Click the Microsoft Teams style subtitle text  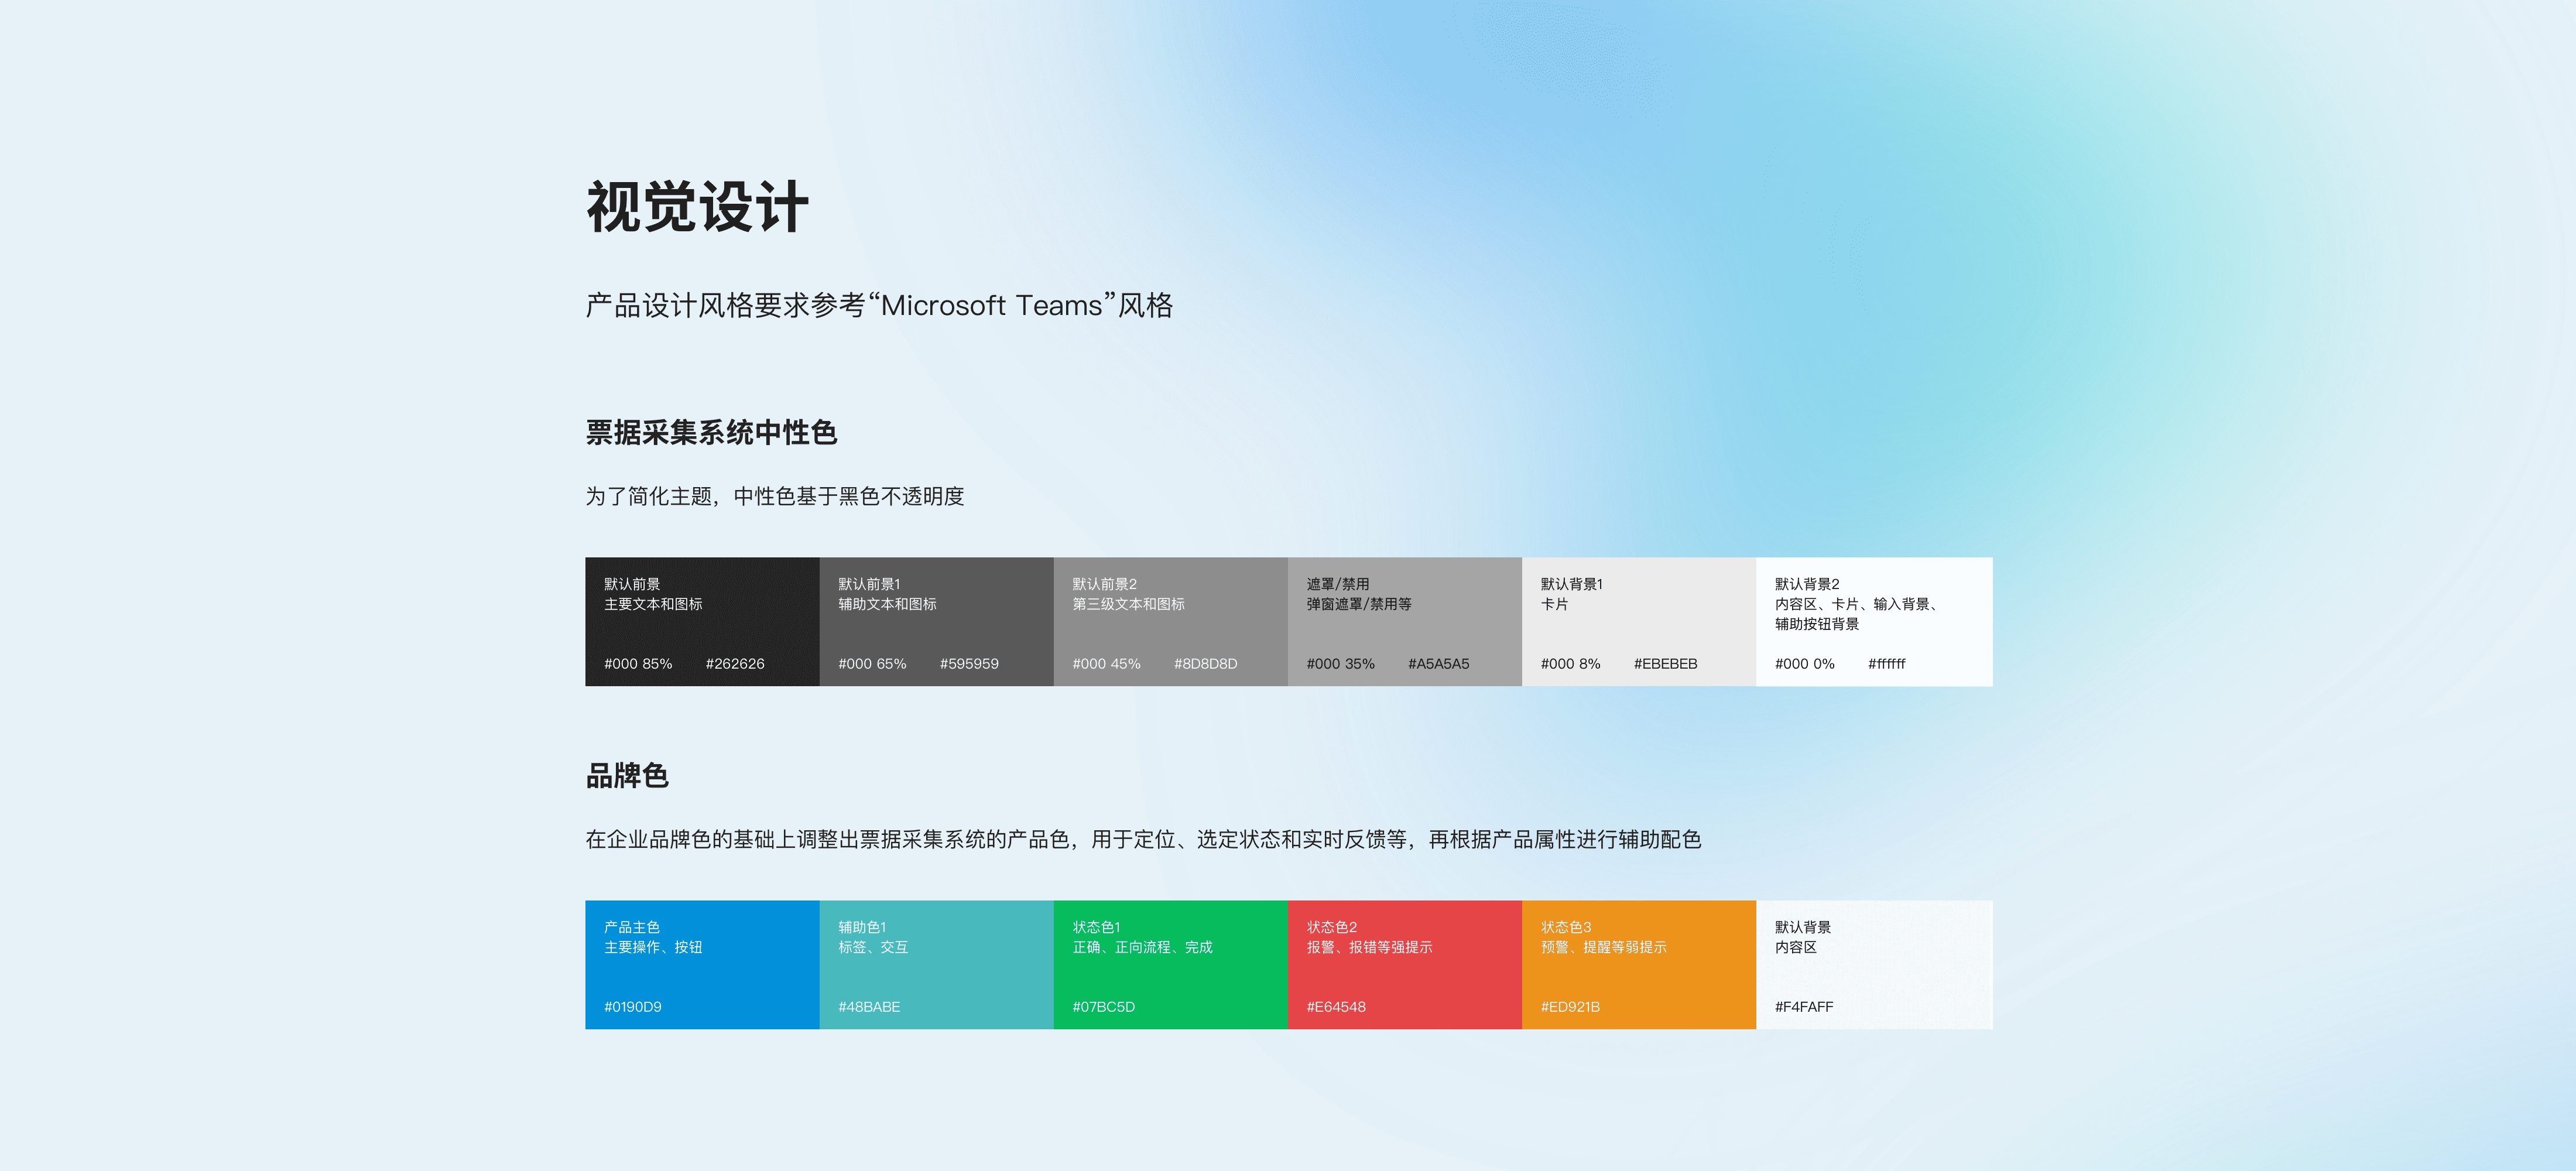click(878, 305)
